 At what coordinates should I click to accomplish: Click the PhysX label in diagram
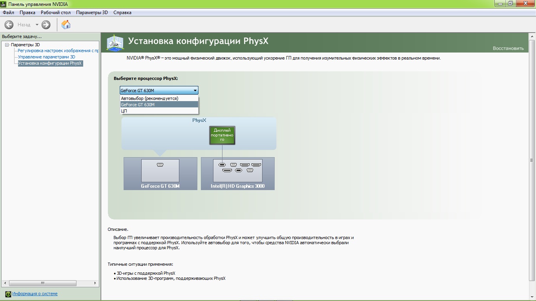(199, 120)
